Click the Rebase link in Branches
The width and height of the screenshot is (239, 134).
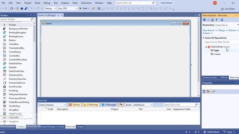click(232, 31)
